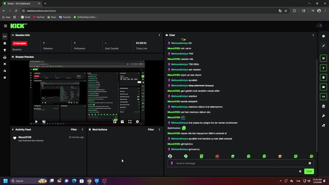Click the address bar showing dashboard.kick.com/stream
This screenshot has height=185, width=329.
[x=149, y=11]
